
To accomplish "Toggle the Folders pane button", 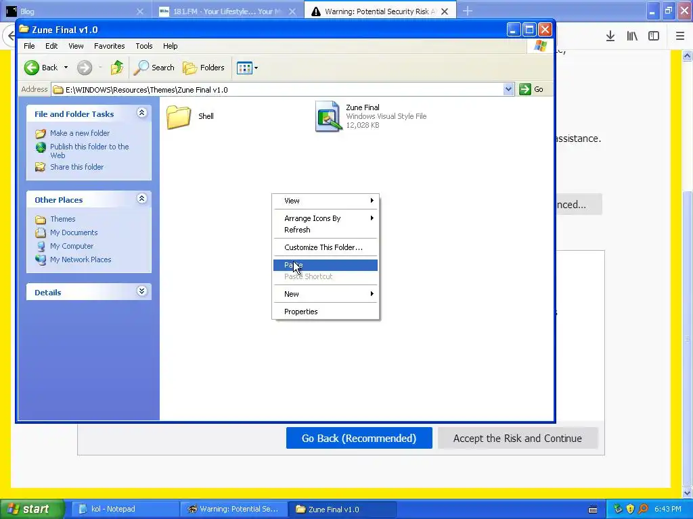I will [x=204, y=68].
